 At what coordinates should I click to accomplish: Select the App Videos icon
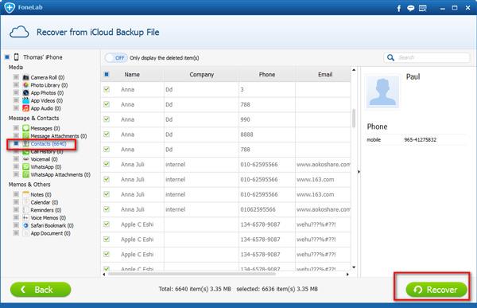coord(26,100)
